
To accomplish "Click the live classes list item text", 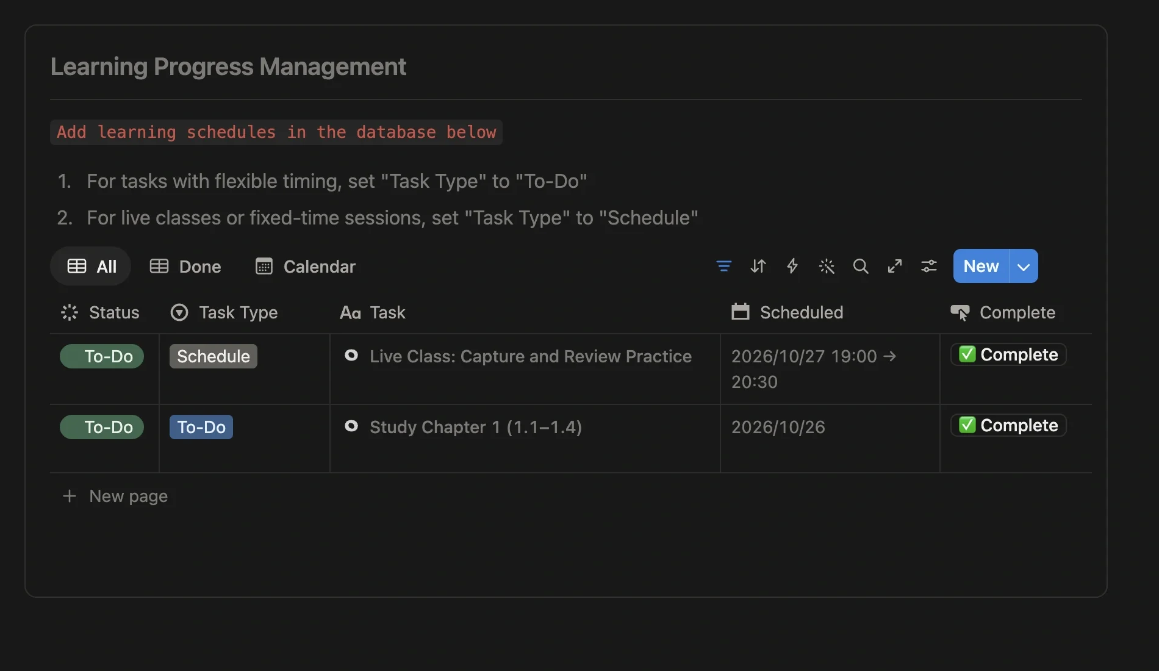I will pos(392,218).
